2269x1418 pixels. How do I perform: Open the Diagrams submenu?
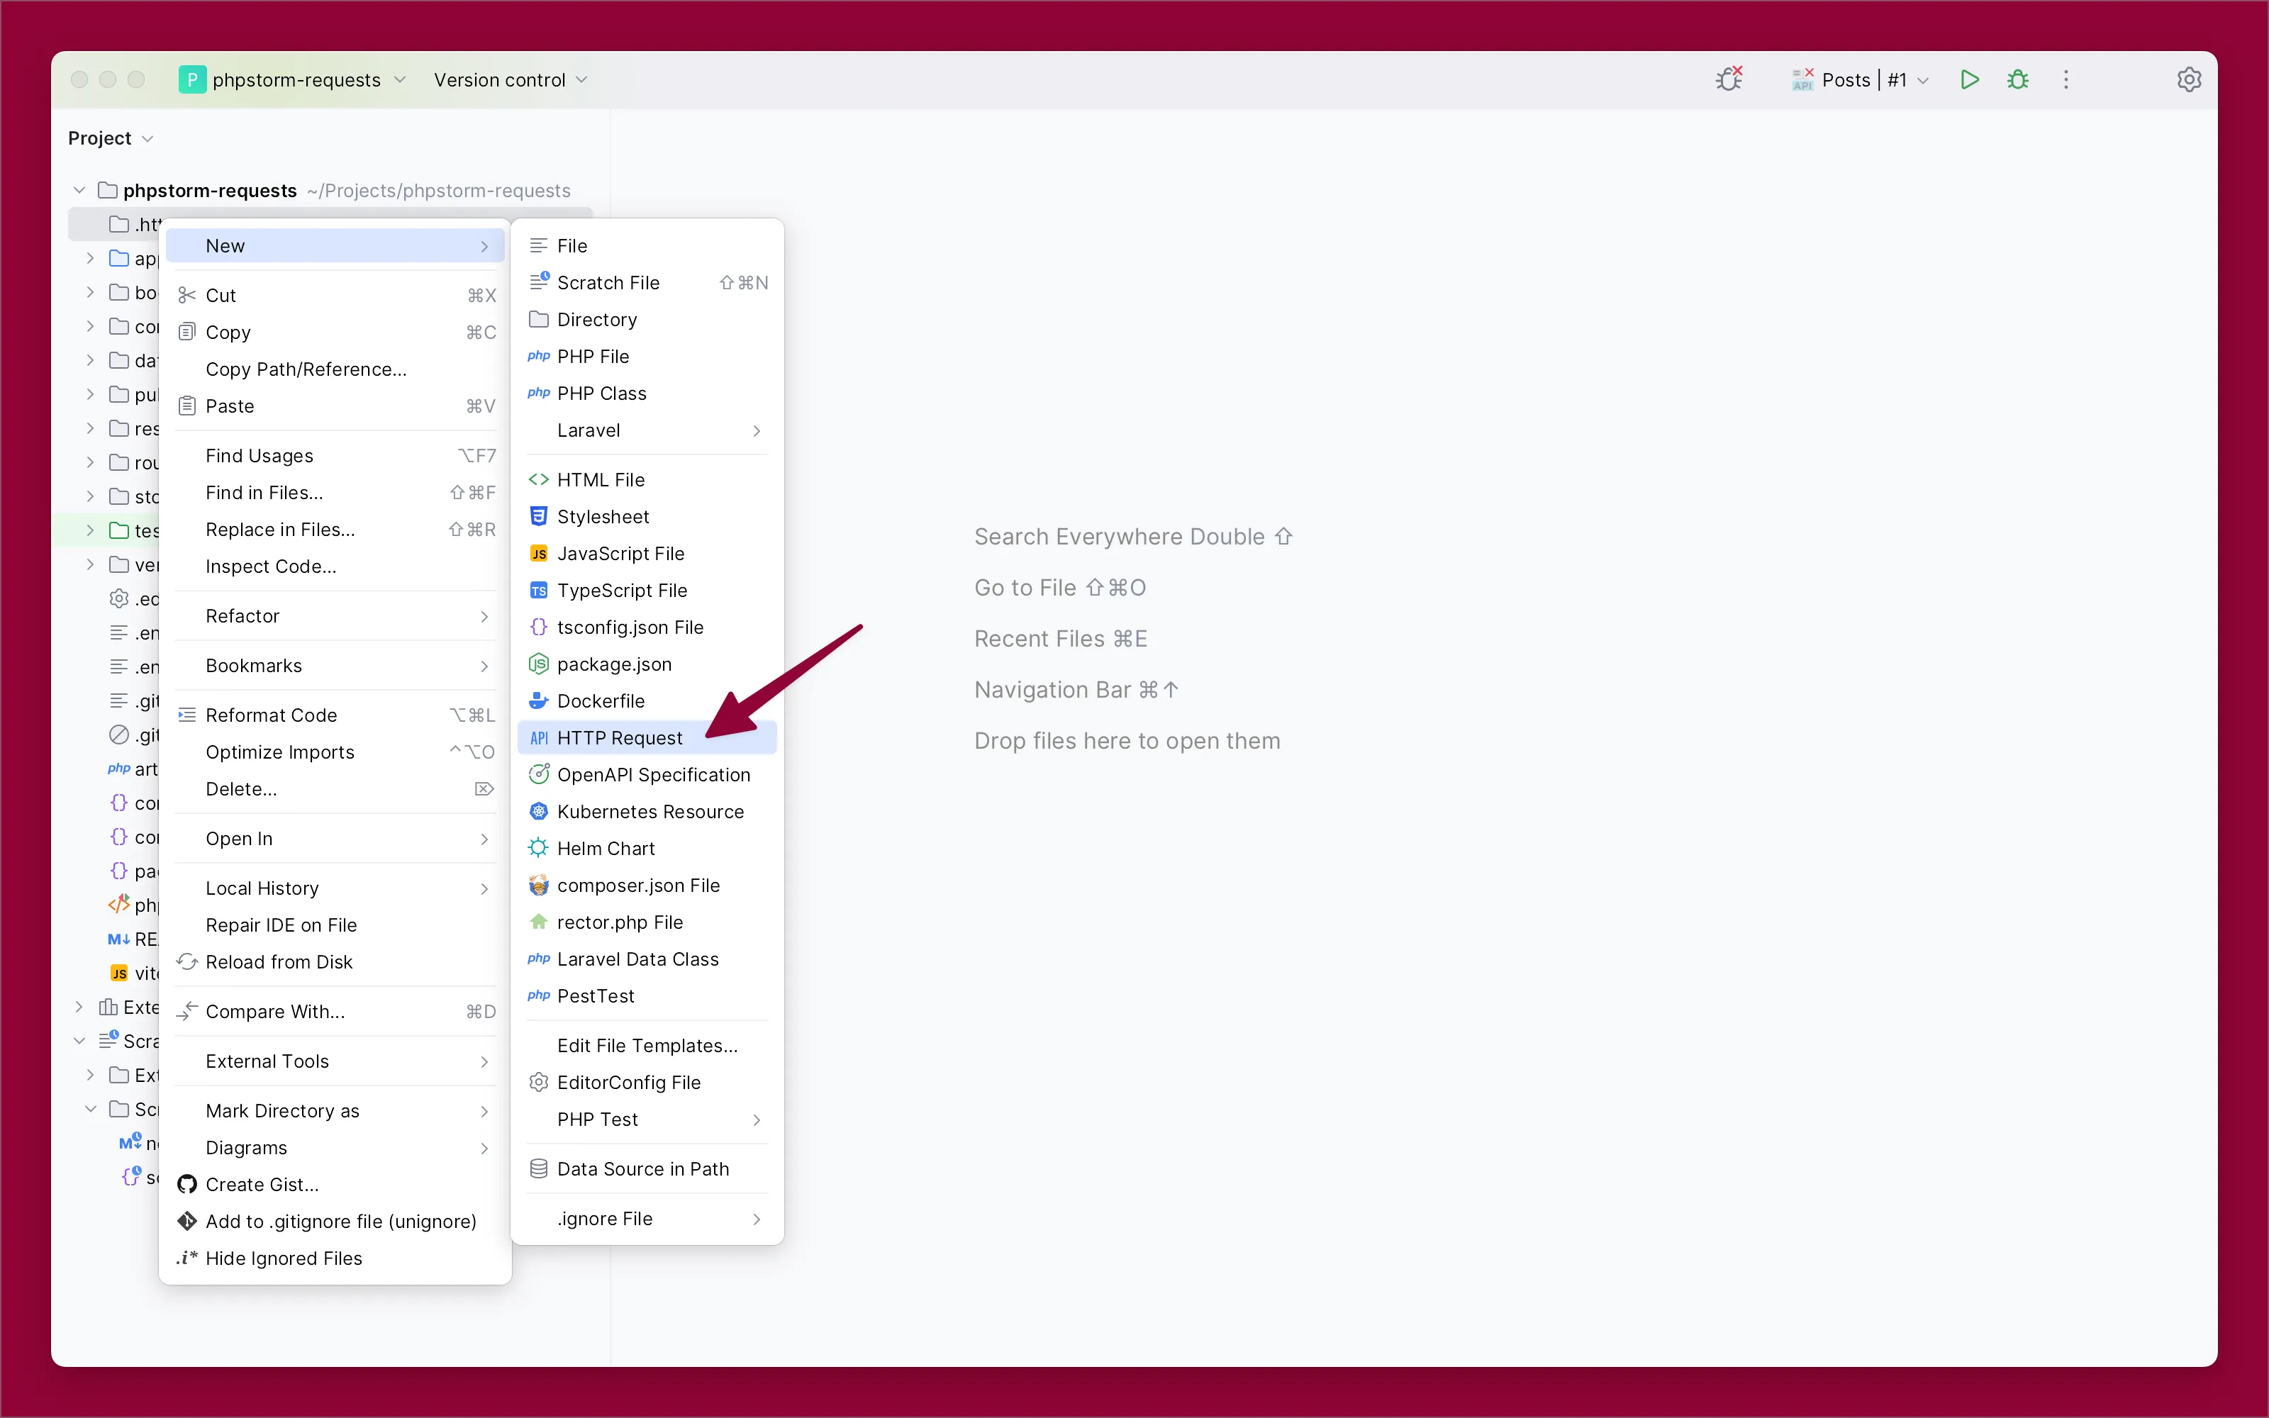pos(335,1148)
